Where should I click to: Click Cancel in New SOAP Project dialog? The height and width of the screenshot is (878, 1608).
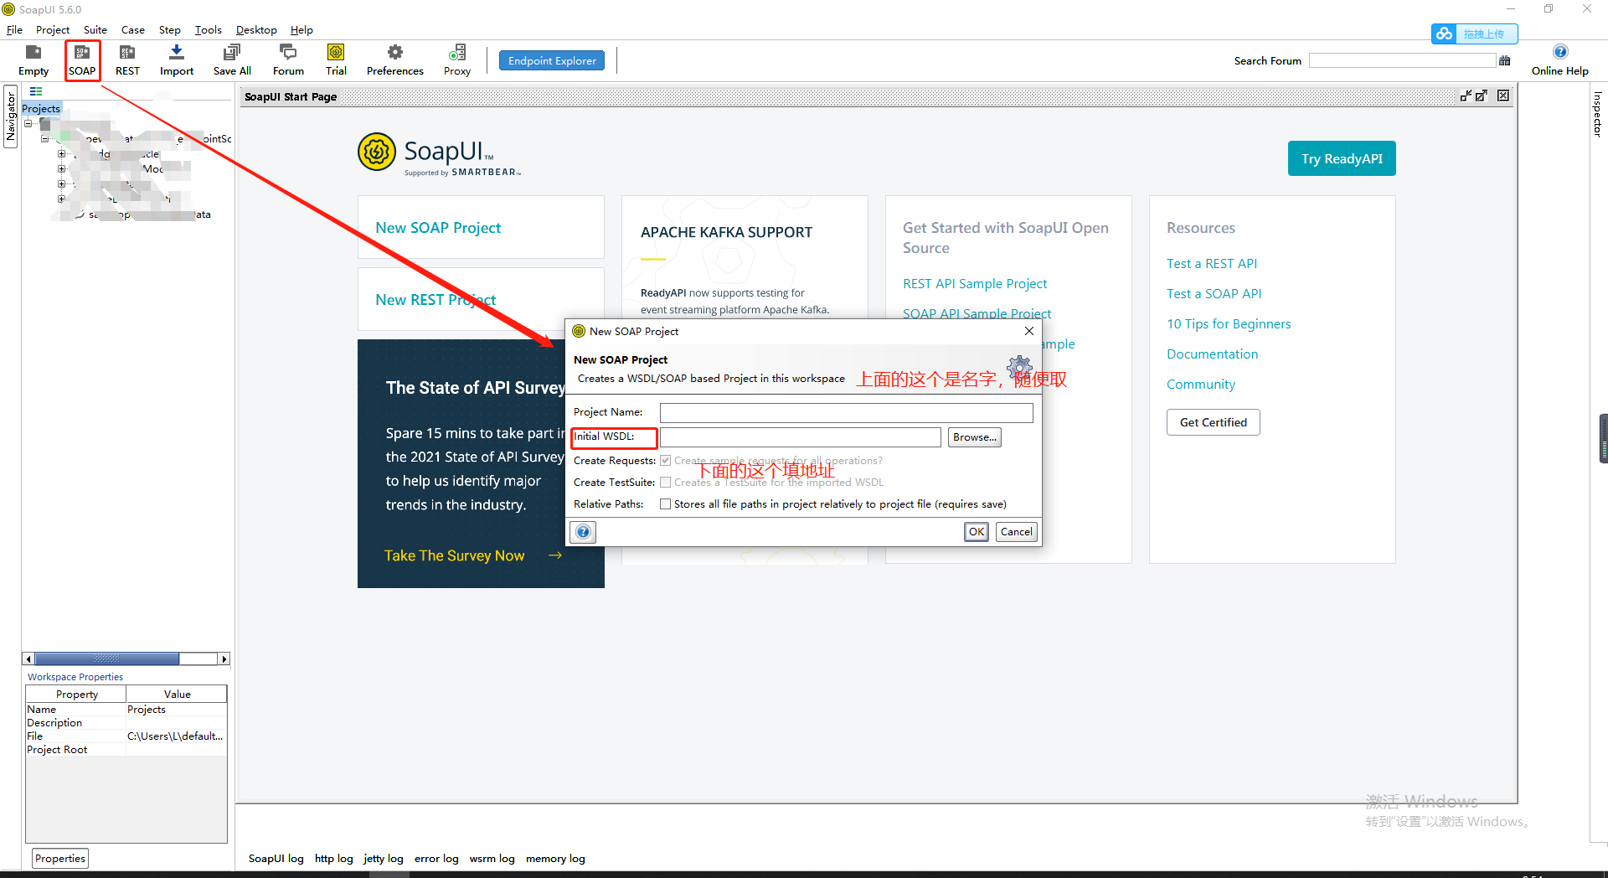click(1016, 532)
